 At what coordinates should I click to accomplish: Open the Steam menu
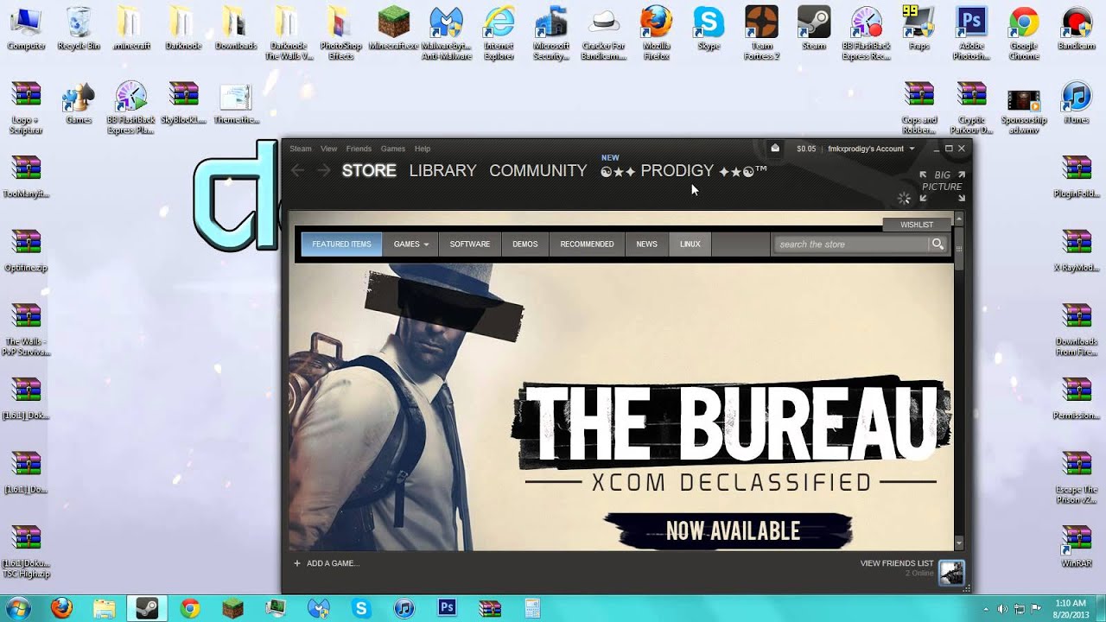[x=301, y=149]
